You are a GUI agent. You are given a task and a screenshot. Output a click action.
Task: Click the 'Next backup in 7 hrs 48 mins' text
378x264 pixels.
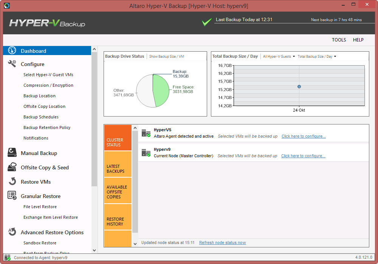(x=336, y=20)
